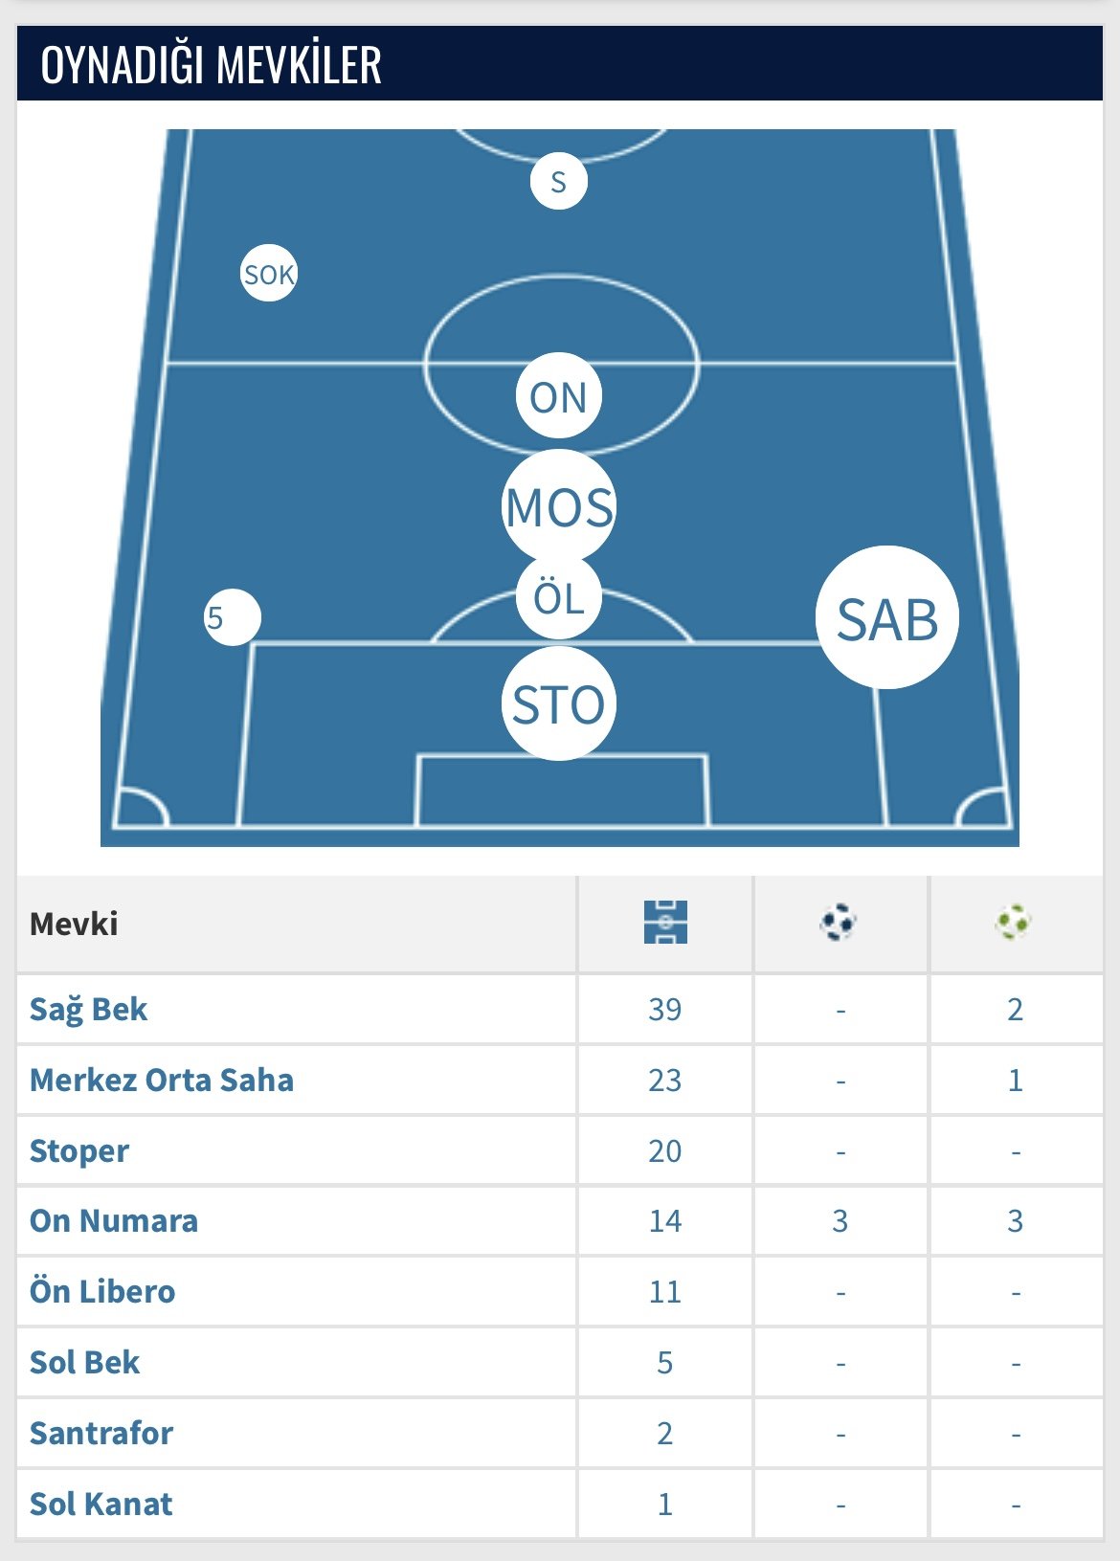Click the green football assists column icon

tap(1014, 923)
